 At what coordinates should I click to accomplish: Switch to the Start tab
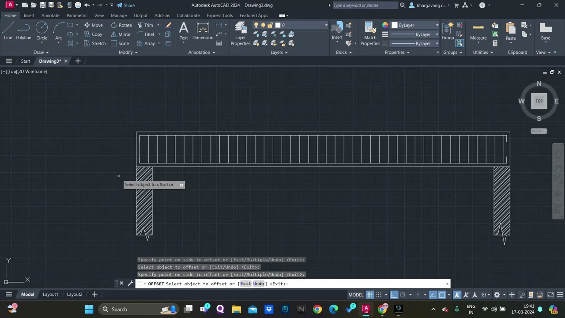26,61
